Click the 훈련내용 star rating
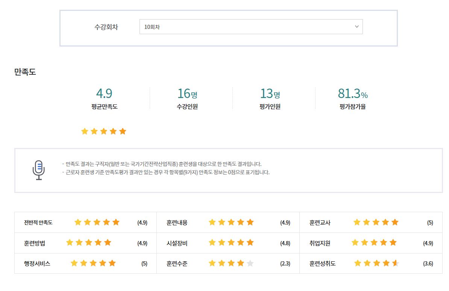 231,222
